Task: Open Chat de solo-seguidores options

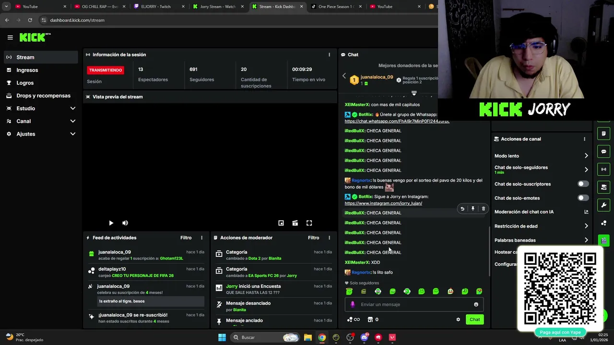Action: (x=541, y=170)
